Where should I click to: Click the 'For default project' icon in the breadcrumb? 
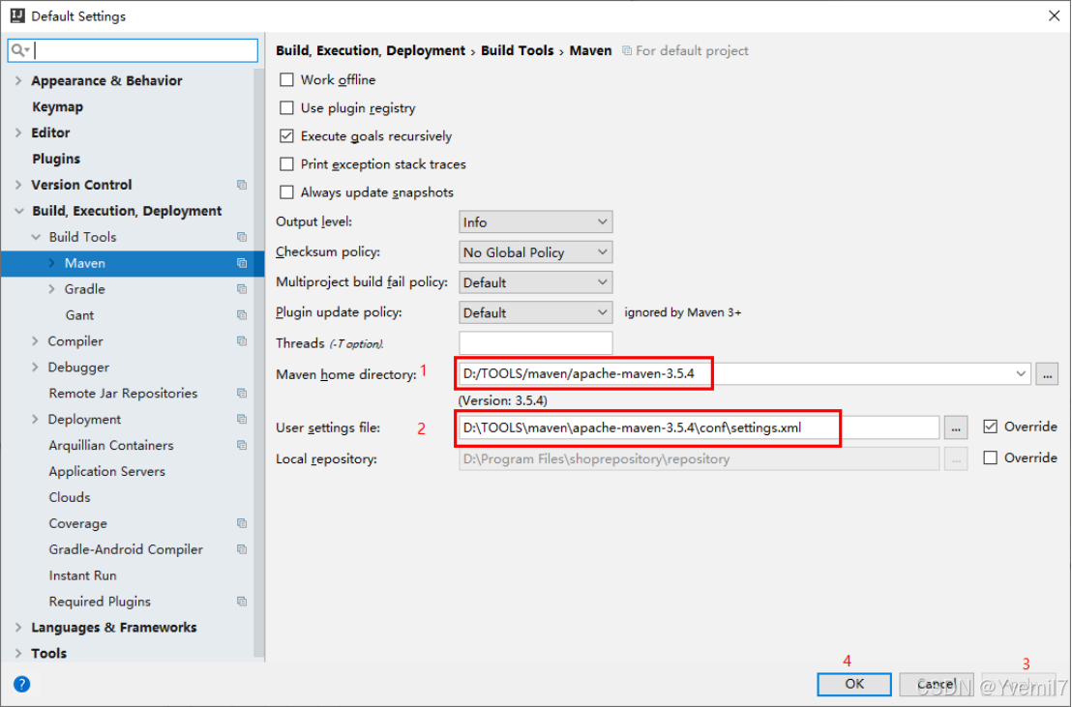pos(626,50)
